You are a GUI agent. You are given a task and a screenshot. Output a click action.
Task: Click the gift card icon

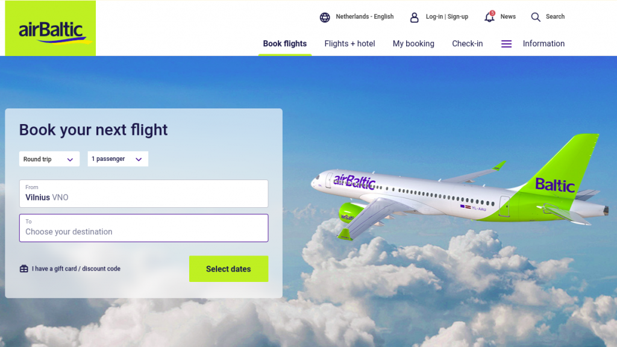click(24, 269)
